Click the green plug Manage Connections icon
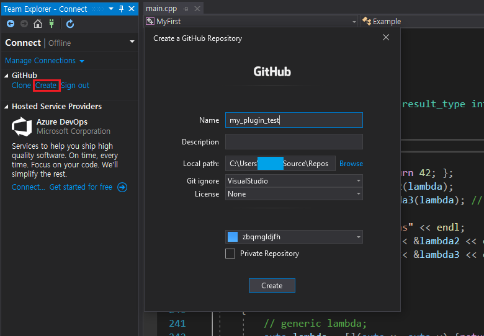The width and height of the screenshot is (484, 336). [52, 24]
